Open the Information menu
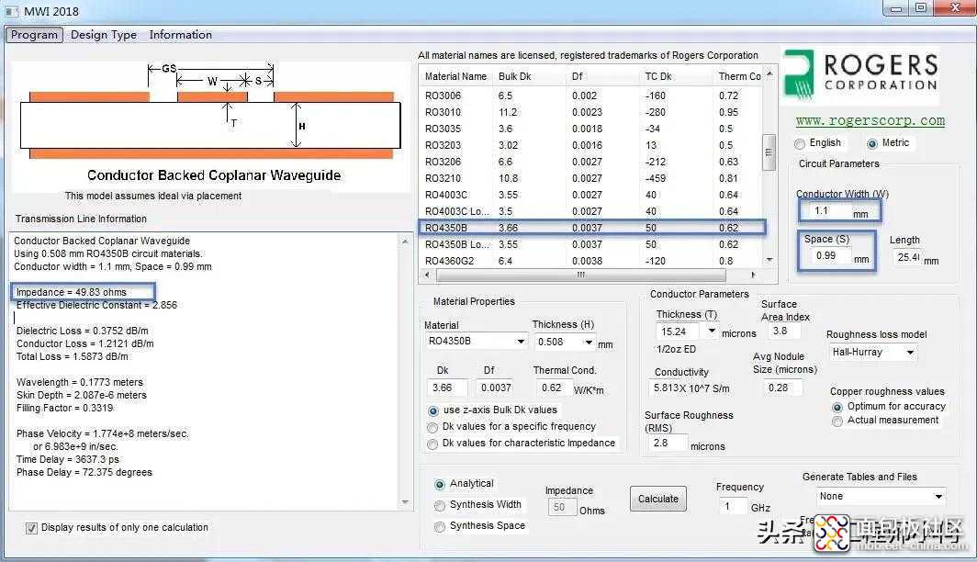977x562 pixels. pyautogui.click(x=180, y=35)
